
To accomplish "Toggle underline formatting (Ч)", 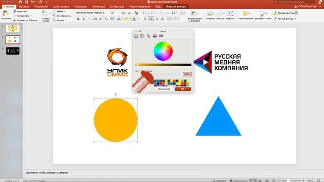I will 89,19.
